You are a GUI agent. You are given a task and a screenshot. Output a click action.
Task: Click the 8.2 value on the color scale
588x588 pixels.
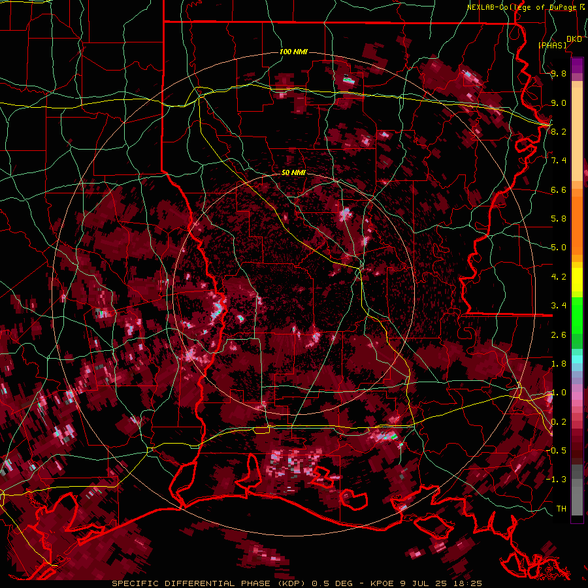click(559, 131)
